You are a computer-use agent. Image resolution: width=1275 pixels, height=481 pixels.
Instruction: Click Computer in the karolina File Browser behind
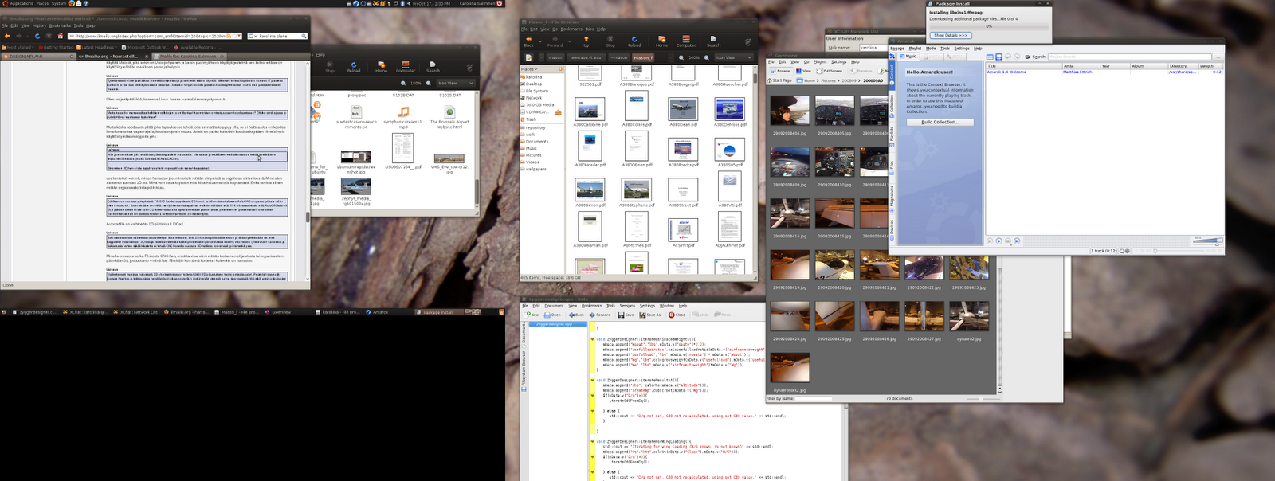click(406, 67)
